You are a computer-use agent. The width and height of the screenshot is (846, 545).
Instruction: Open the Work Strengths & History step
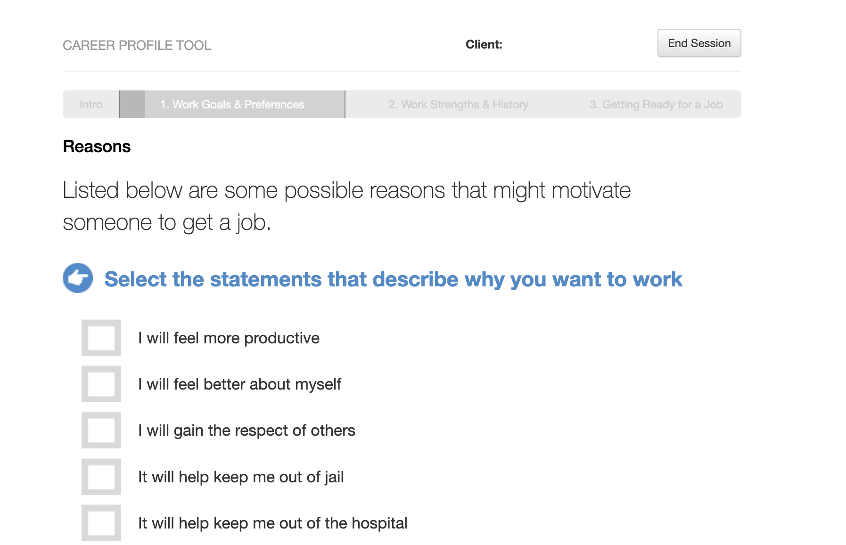[458, 105]
